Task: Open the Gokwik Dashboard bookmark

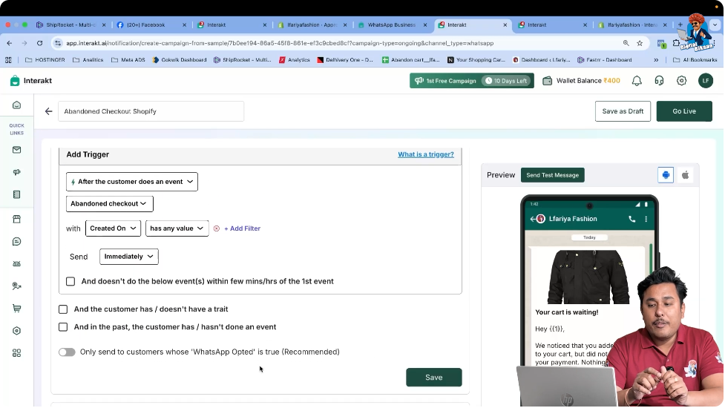Action: point(180,59)
